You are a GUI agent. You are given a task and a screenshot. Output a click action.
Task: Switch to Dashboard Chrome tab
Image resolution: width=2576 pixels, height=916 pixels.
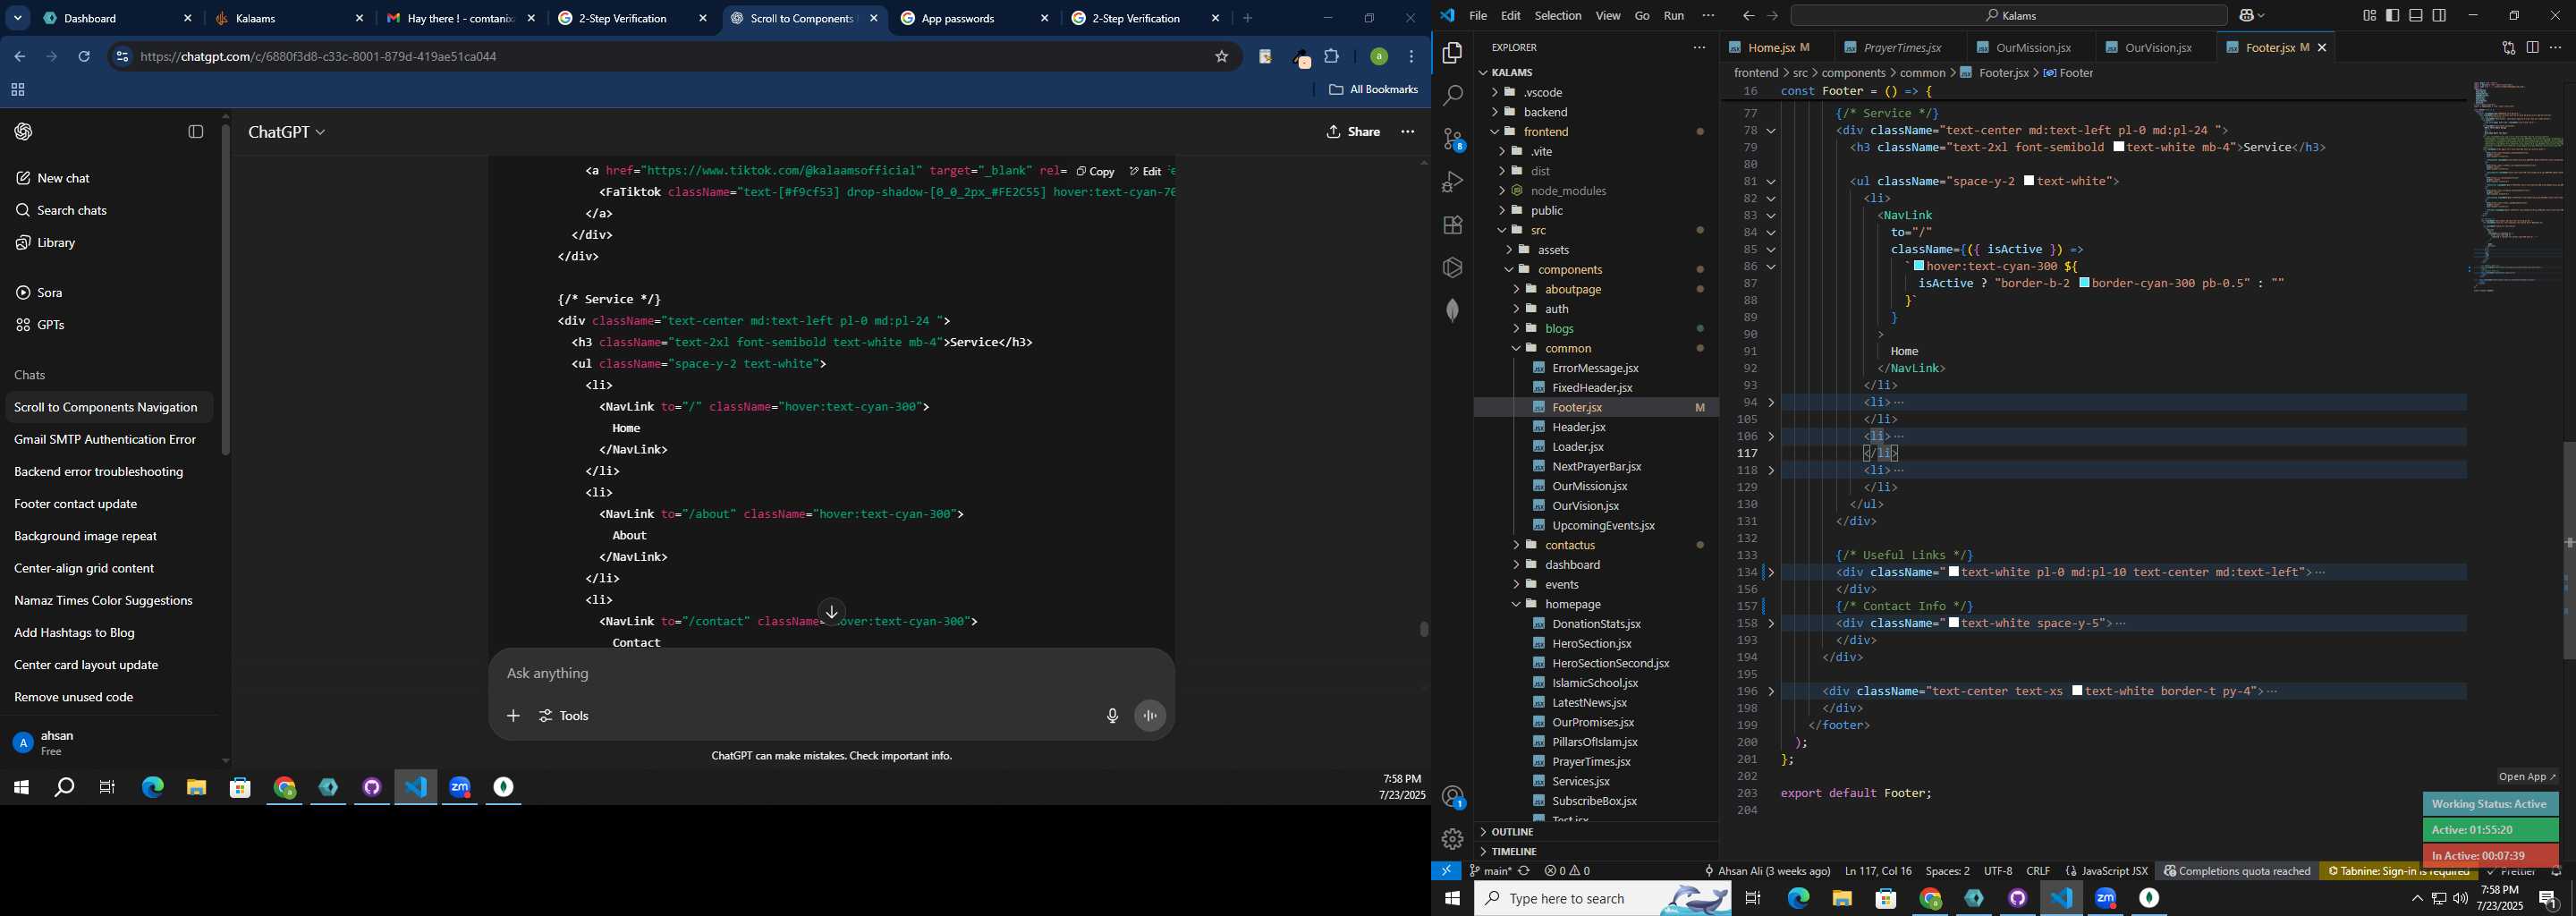click(118, 18)
